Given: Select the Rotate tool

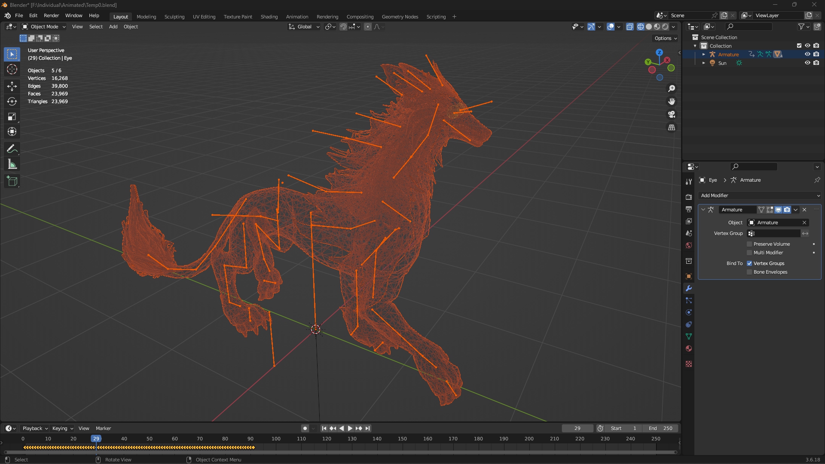Looking at the screenshot, I should click(12, 101).
